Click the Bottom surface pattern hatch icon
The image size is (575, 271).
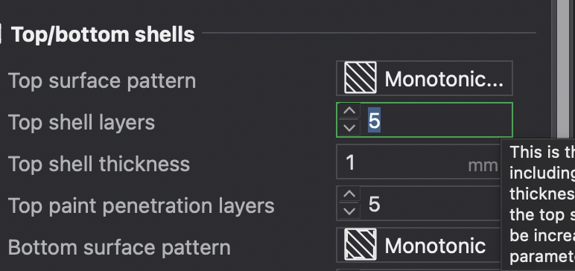point(360,244)
